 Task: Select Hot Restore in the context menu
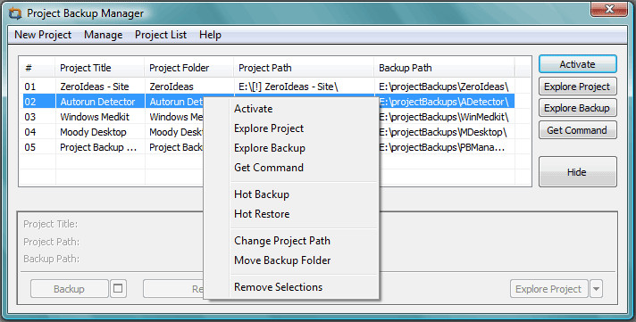[262, 214]
